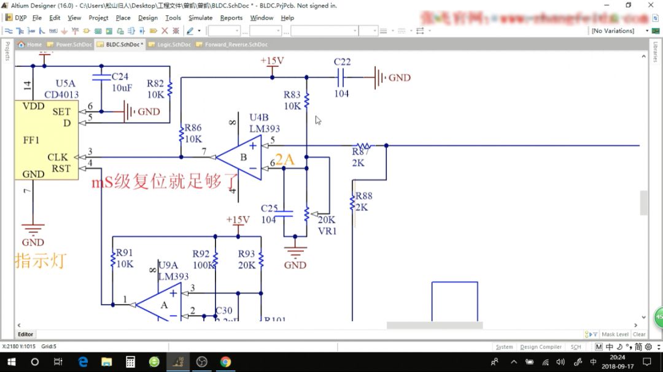This screenshot has width=663, height=372.
Task: Switch to the Forward_Reverse.SchDoc tab
Action: [x=231, y=44]
